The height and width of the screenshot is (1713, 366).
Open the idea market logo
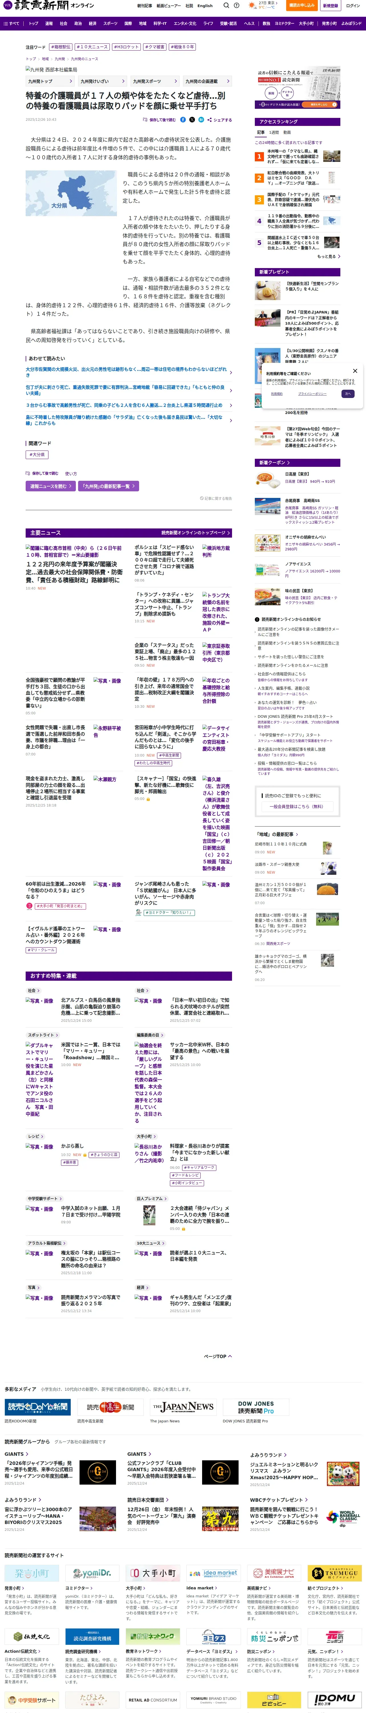click(213, 1573)
